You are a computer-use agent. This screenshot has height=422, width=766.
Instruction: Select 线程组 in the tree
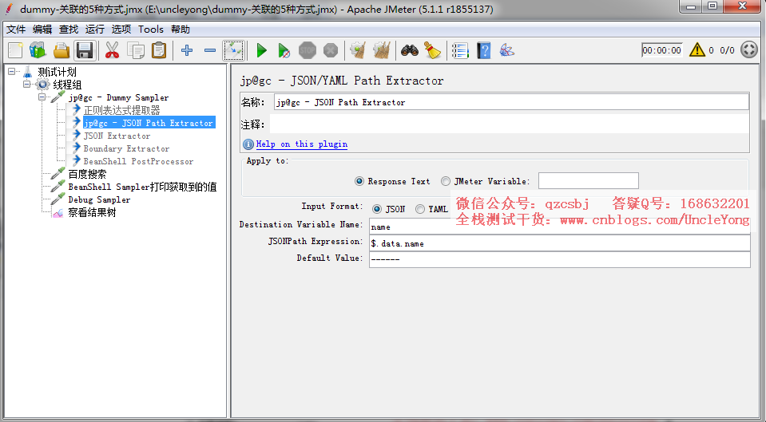(67, 85)
